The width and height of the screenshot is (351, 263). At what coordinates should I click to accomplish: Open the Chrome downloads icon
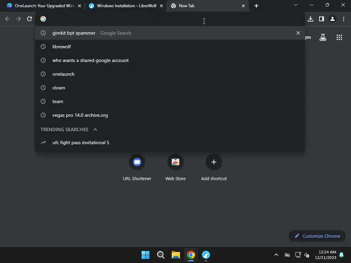tap(311, 19)
